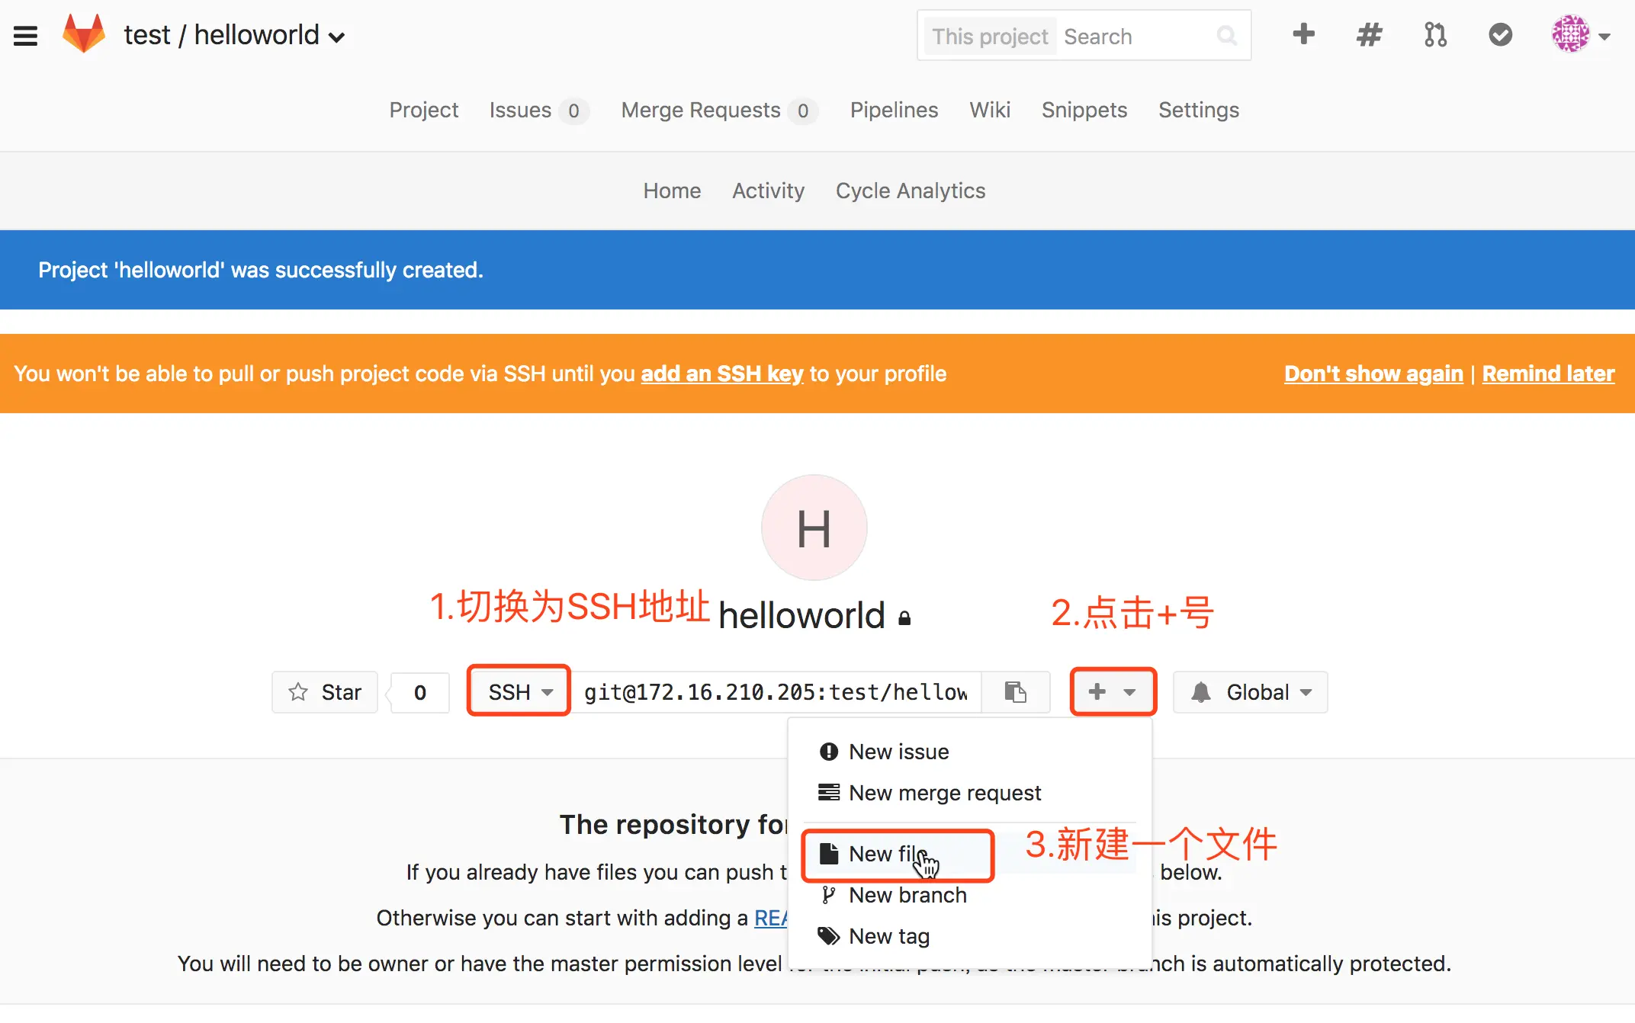
Task: Click Don't show again link
Action: tap(1373, 374)
